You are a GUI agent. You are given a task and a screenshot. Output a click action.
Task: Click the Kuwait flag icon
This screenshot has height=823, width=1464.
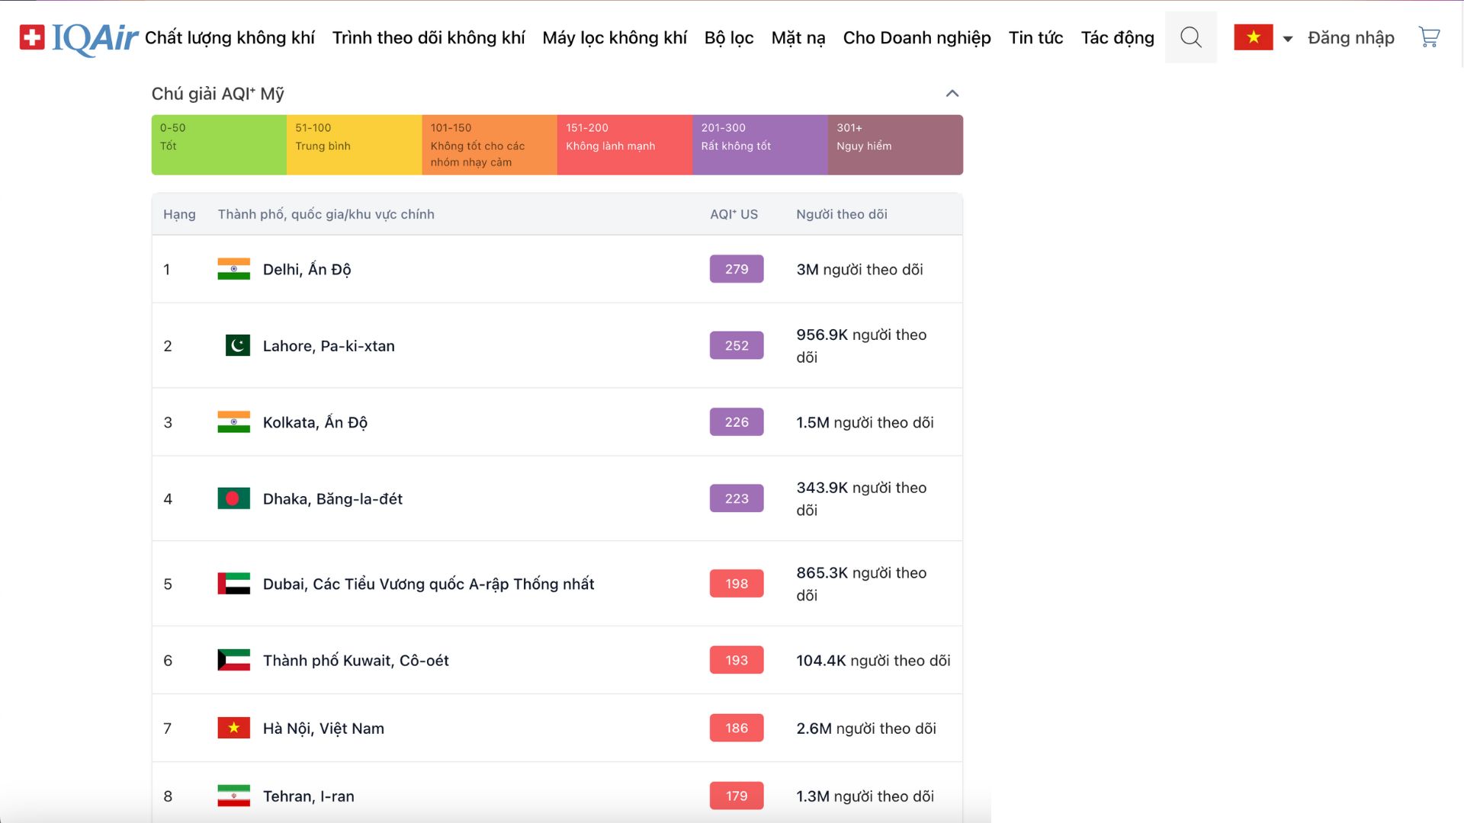pyautogui.click(x=233, y=660)
